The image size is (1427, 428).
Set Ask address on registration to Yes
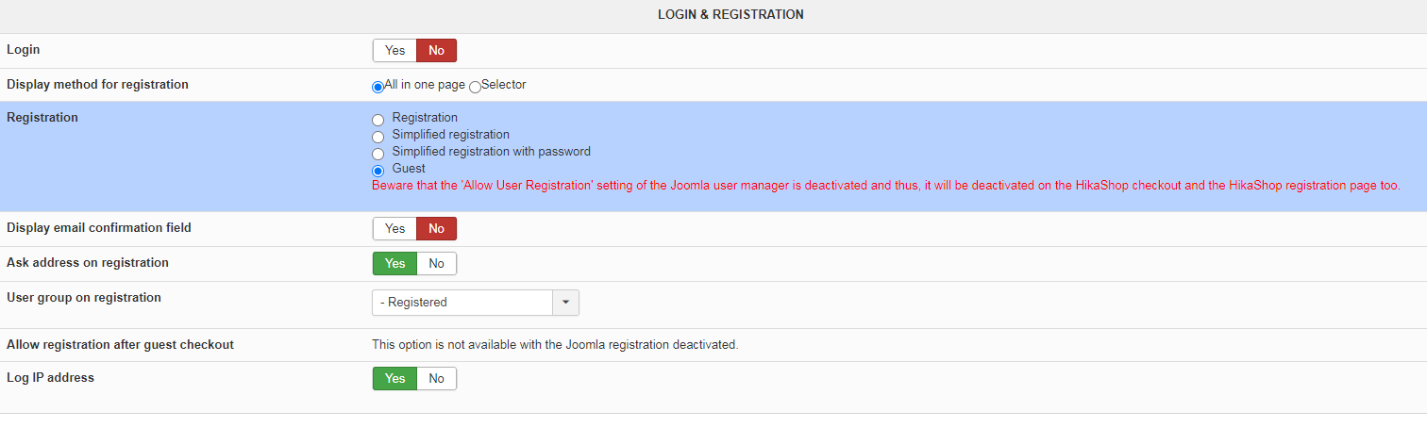pos(395,264)
